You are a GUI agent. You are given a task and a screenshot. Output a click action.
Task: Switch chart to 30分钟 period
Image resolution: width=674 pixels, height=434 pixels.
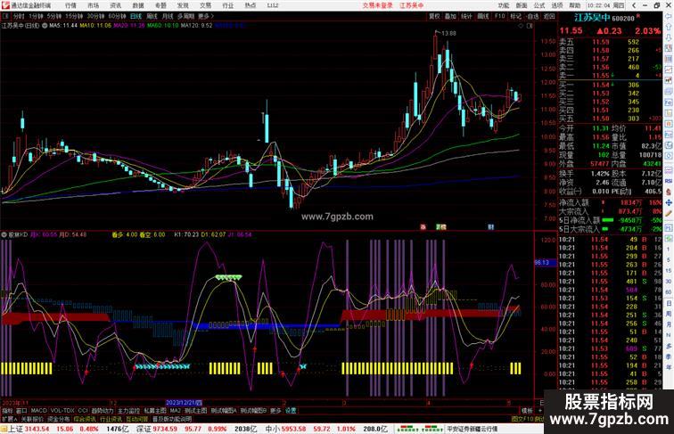[96, 16]
